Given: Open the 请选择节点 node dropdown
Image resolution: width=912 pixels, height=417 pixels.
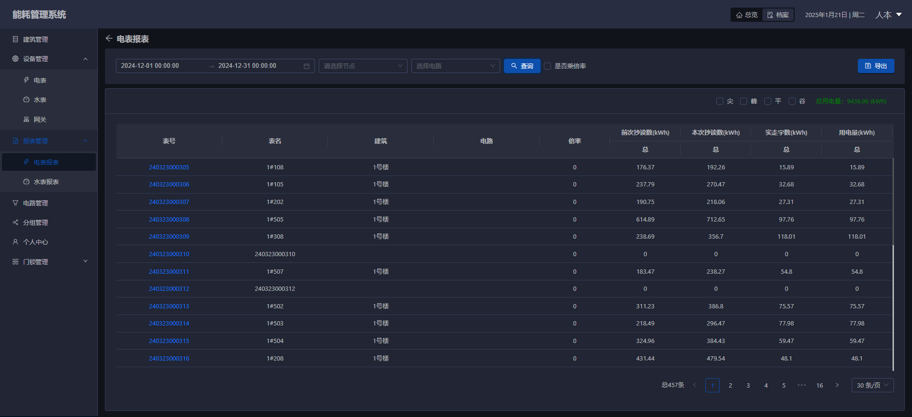Looking at the screenshot, I should (363, 66).
